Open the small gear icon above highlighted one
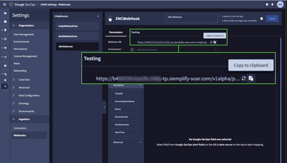This screenshot has width=287, height=163. click(5, 80)
